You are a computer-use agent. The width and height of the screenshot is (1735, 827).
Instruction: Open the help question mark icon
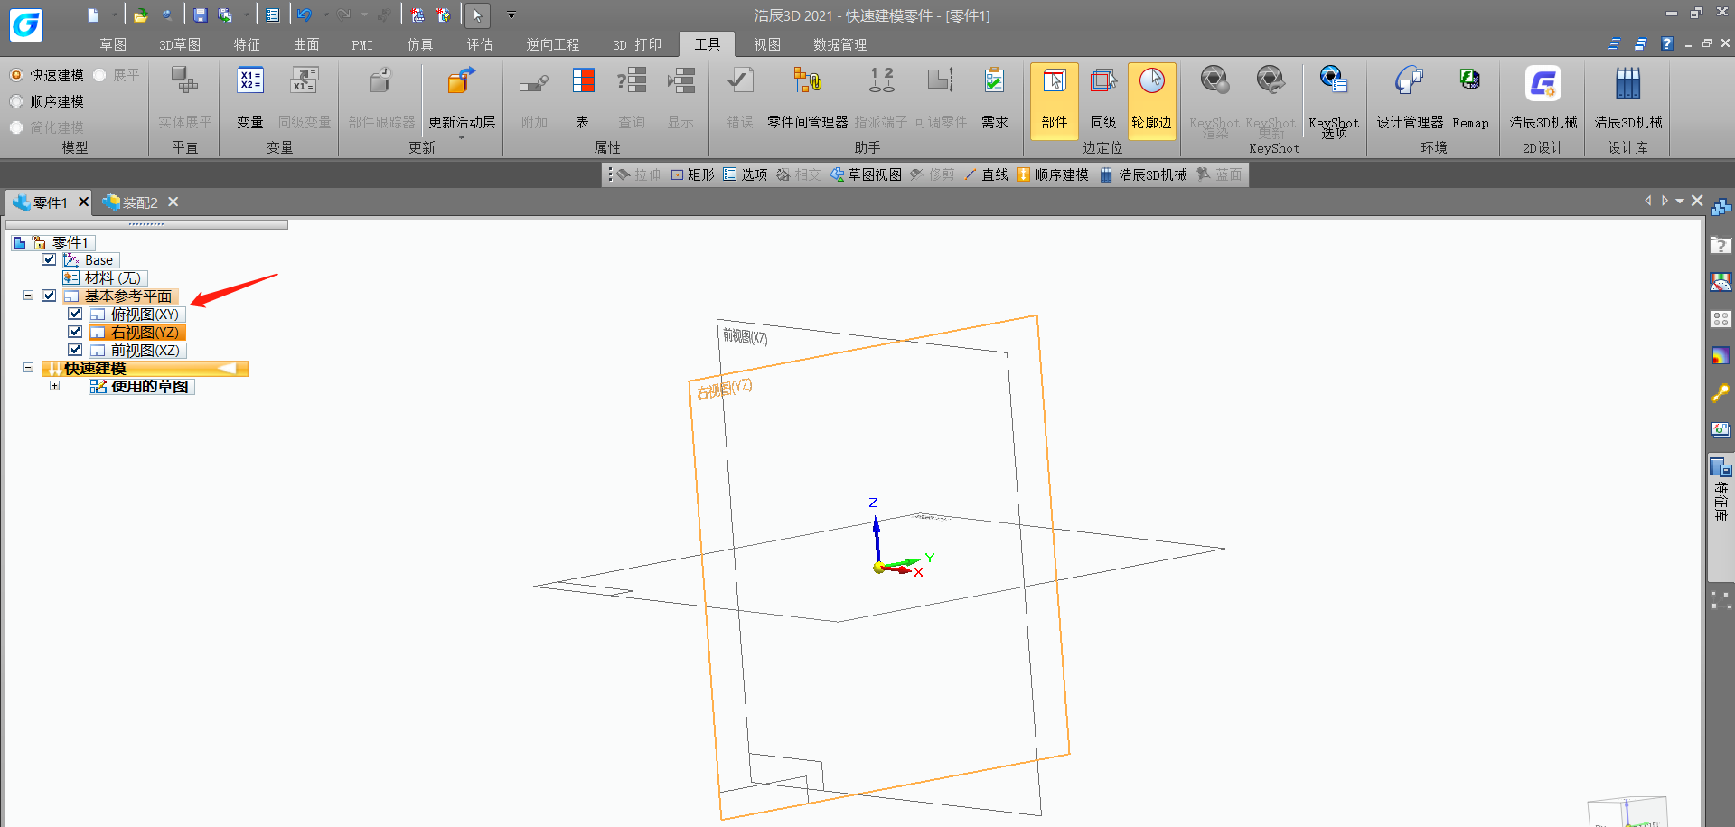(1667, 43)
